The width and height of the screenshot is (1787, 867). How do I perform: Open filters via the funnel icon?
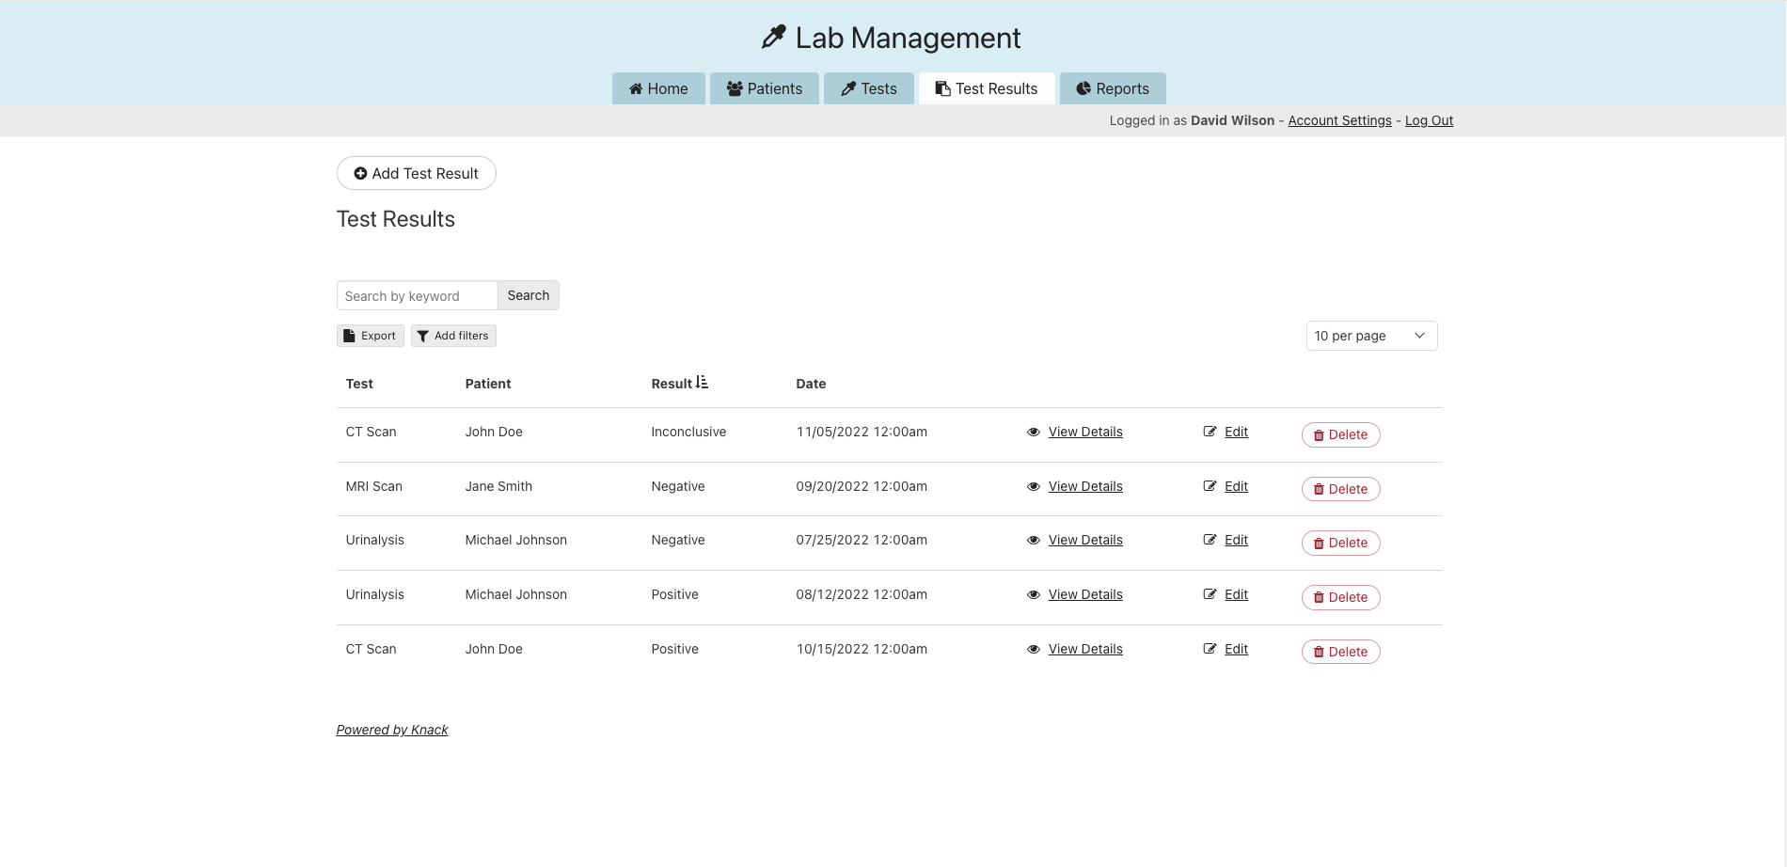(x=424, y=336)
